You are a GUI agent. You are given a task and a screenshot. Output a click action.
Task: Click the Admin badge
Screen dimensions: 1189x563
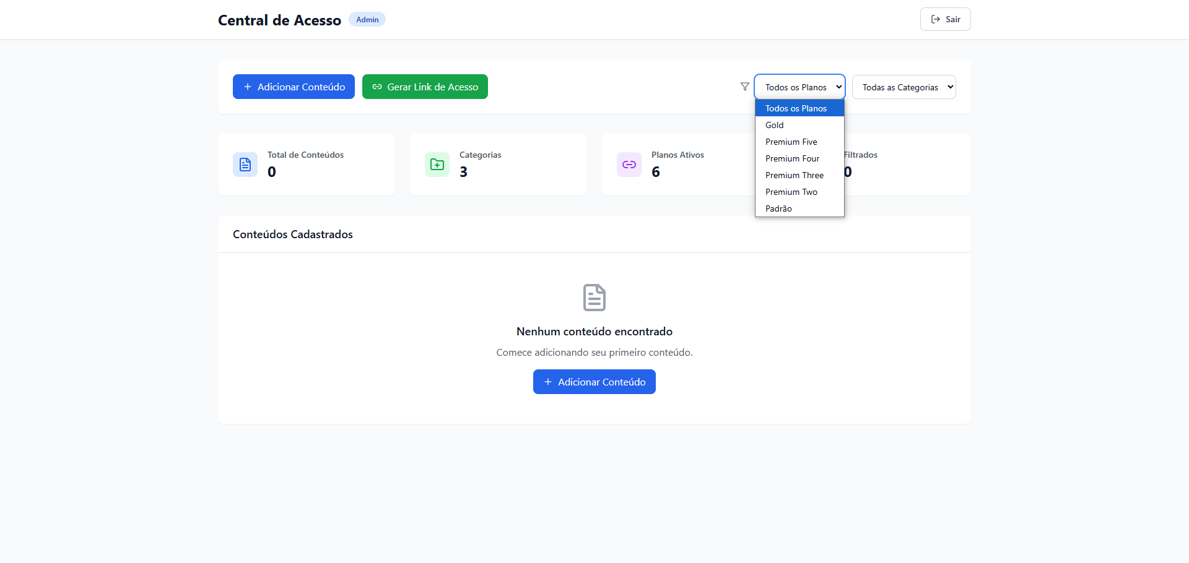(367, 20)
